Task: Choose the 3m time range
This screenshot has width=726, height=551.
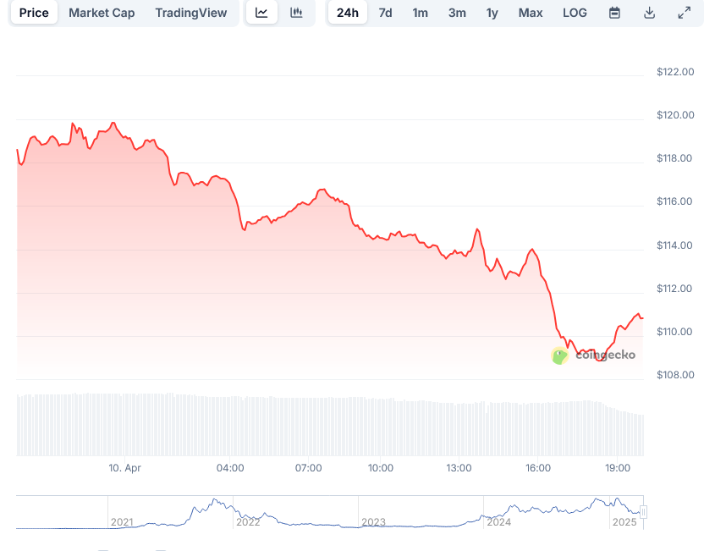Action: point(457,13)
